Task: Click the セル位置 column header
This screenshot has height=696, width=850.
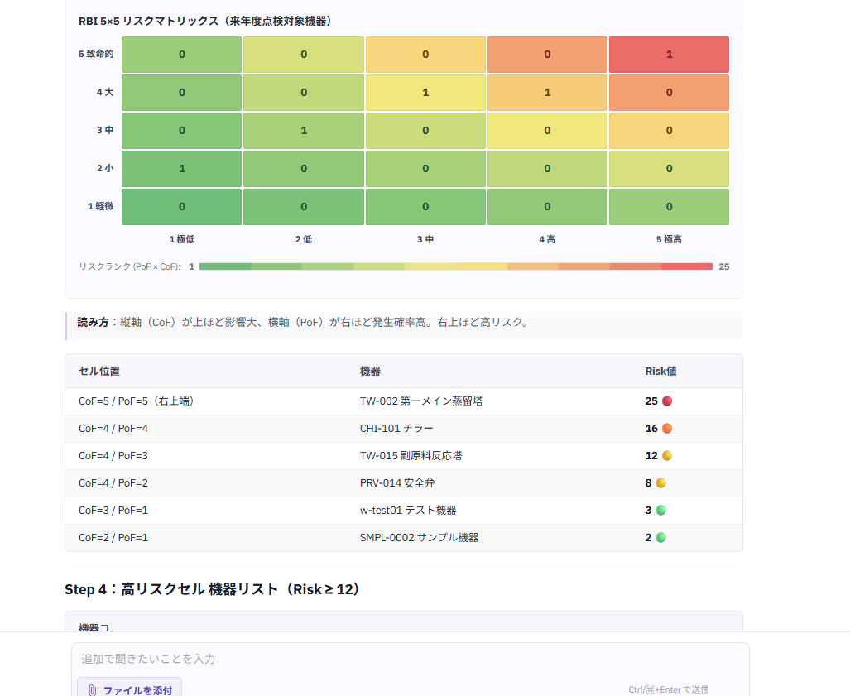Action: (99, 372)
